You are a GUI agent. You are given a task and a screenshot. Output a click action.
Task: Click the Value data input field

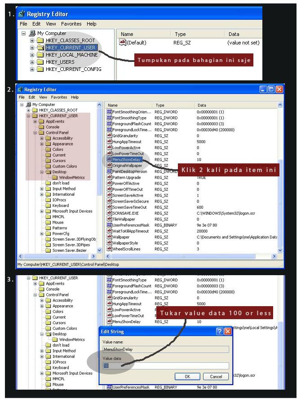click(166, 365)
